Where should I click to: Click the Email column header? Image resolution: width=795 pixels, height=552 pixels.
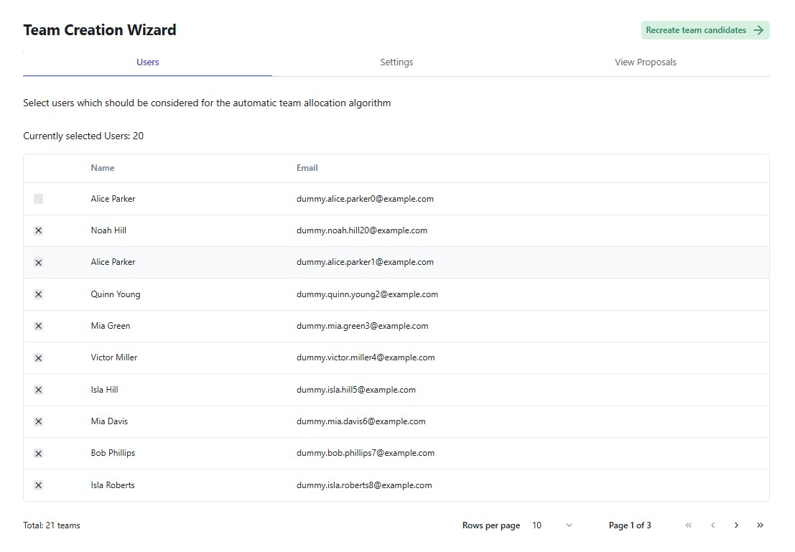pyautogui.click(x=307, y=168)
